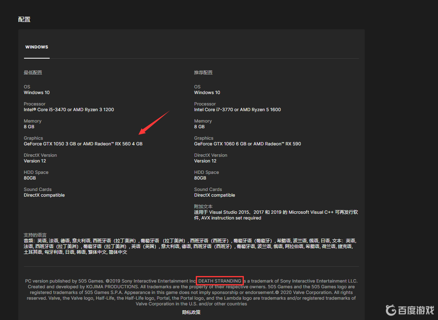Click DirectX compatible under minimum Sound Cards

pyautogui.click(x=44, y=195)
